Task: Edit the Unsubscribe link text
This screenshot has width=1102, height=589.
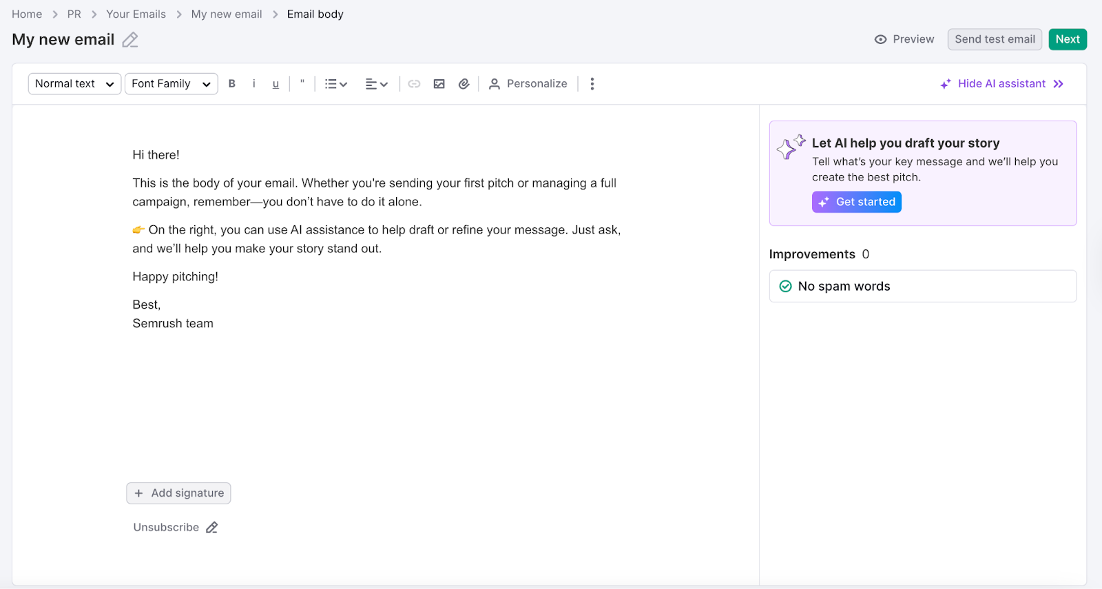Action: pyautogui.click(x=212, y=528)
